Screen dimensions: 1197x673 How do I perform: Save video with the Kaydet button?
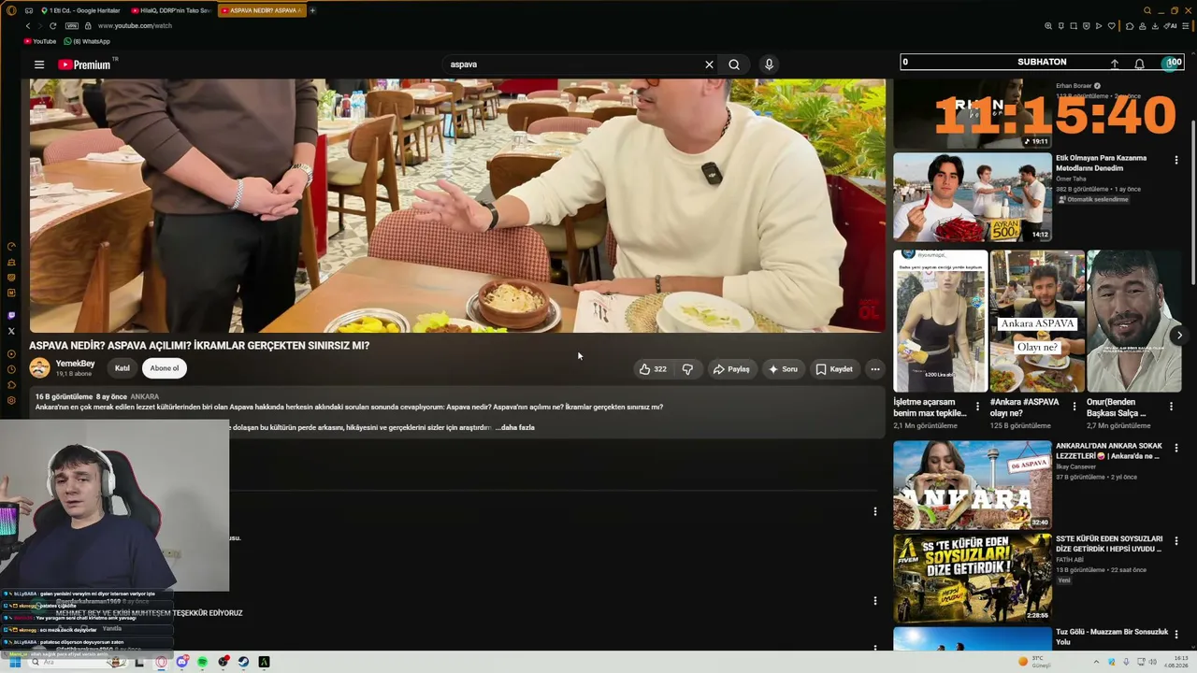(834, 369)
